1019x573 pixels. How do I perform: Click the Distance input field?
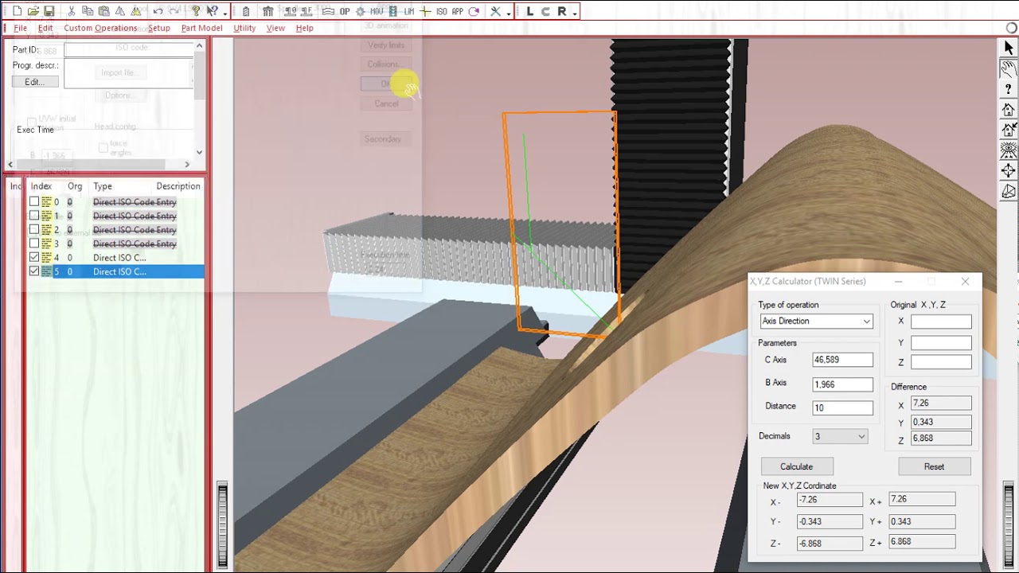(x=842, y=407)
